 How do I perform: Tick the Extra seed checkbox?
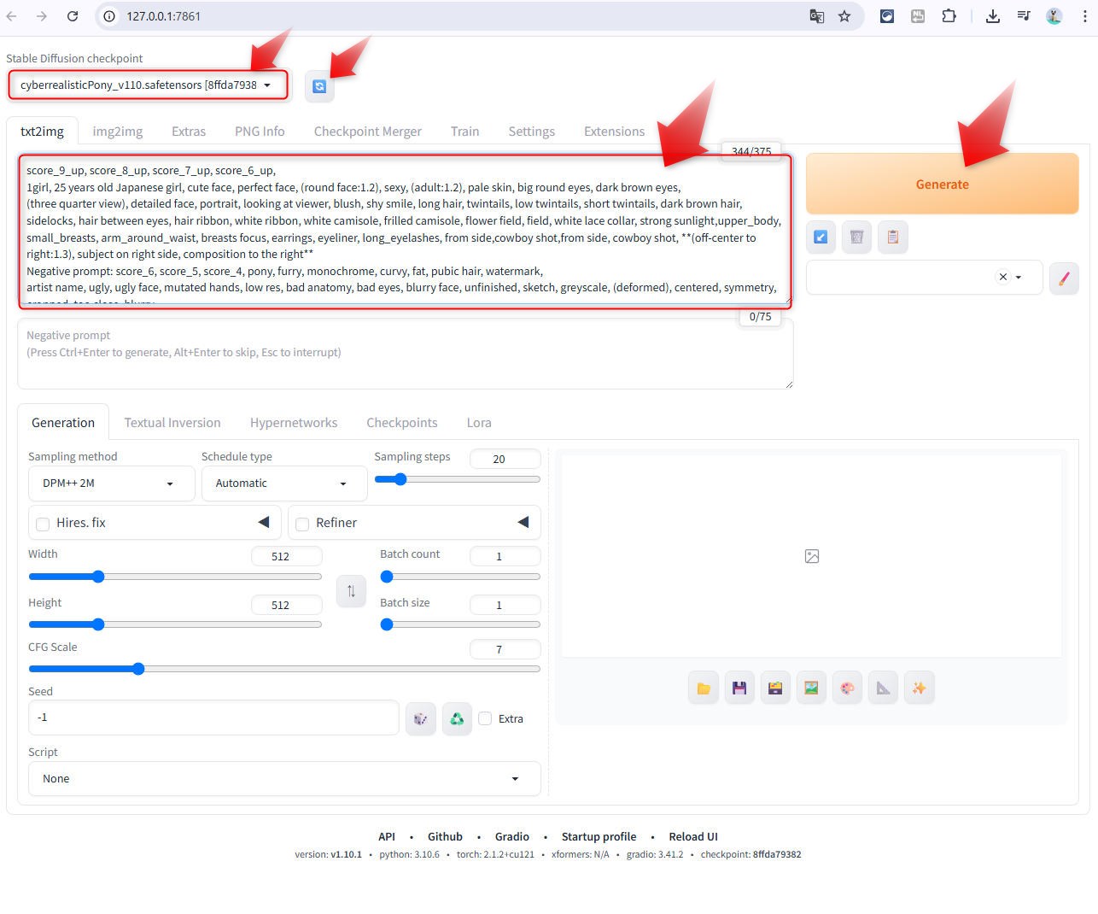pyautogui.click(x=485, y=718)
